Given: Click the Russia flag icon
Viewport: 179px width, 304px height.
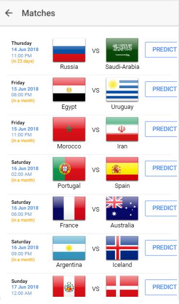Looking at the screenshot, I should point(69,50).
